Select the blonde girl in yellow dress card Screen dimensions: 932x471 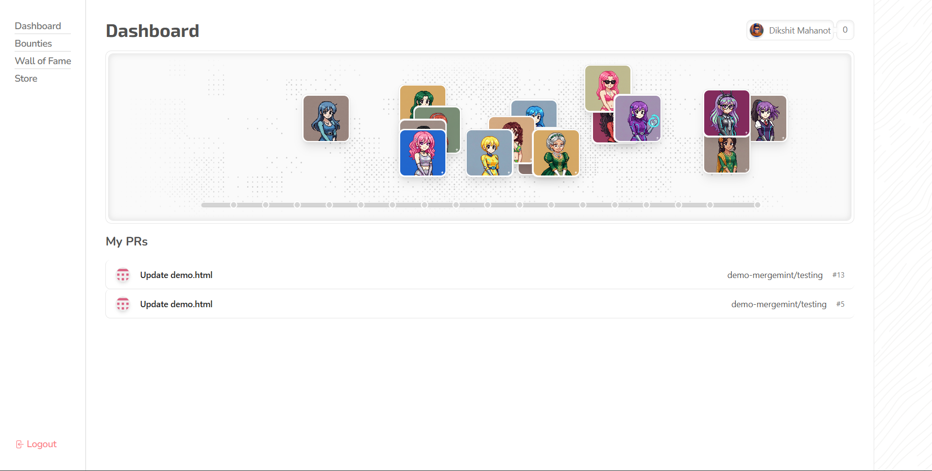[489, 153]
